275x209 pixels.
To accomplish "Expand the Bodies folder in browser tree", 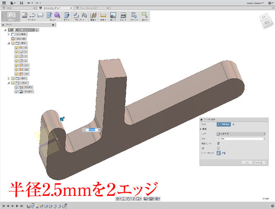I will pyautogui.click(x=8, y=79).
